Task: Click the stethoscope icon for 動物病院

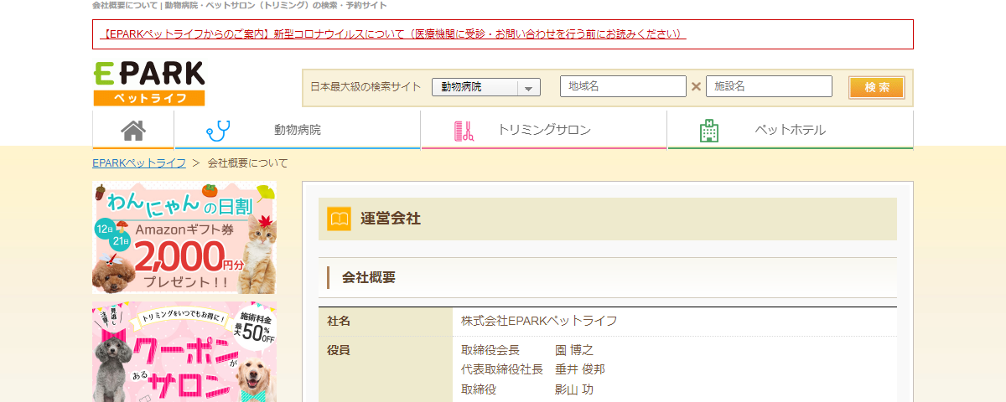Action: (218, 130)
